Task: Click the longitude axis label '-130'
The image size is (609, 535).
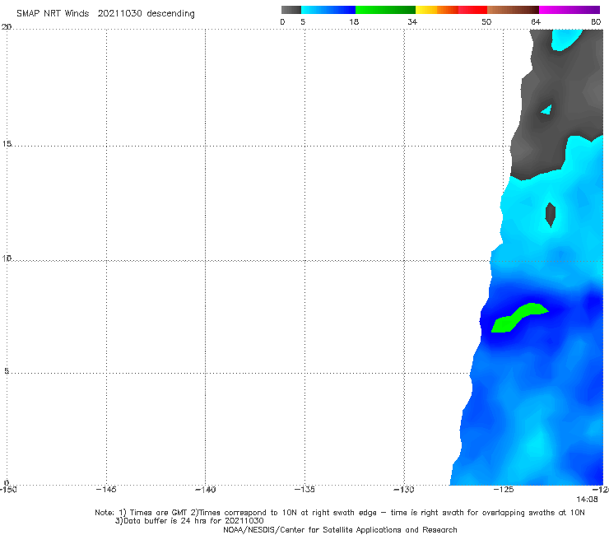Action: (x=404, y=489)
